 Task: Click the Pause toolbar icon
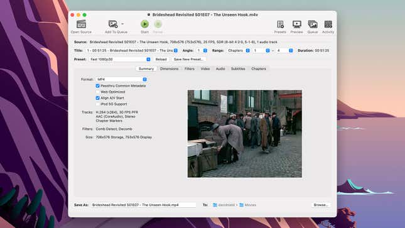(158, 24)
